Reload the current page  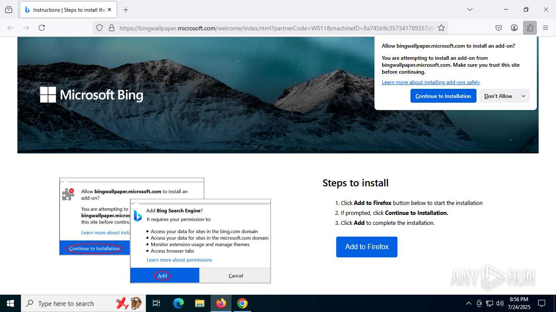(42, 28)
